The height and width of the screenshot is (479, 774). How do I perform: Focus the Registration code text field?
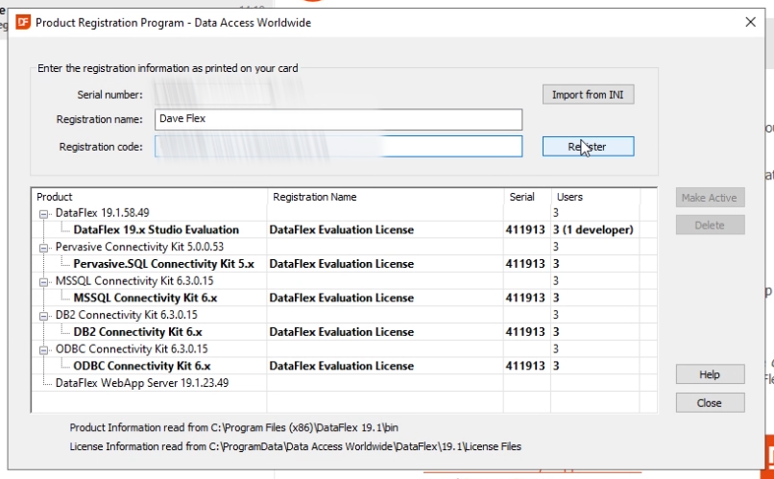pyautogui.click(x=337, y=147)
